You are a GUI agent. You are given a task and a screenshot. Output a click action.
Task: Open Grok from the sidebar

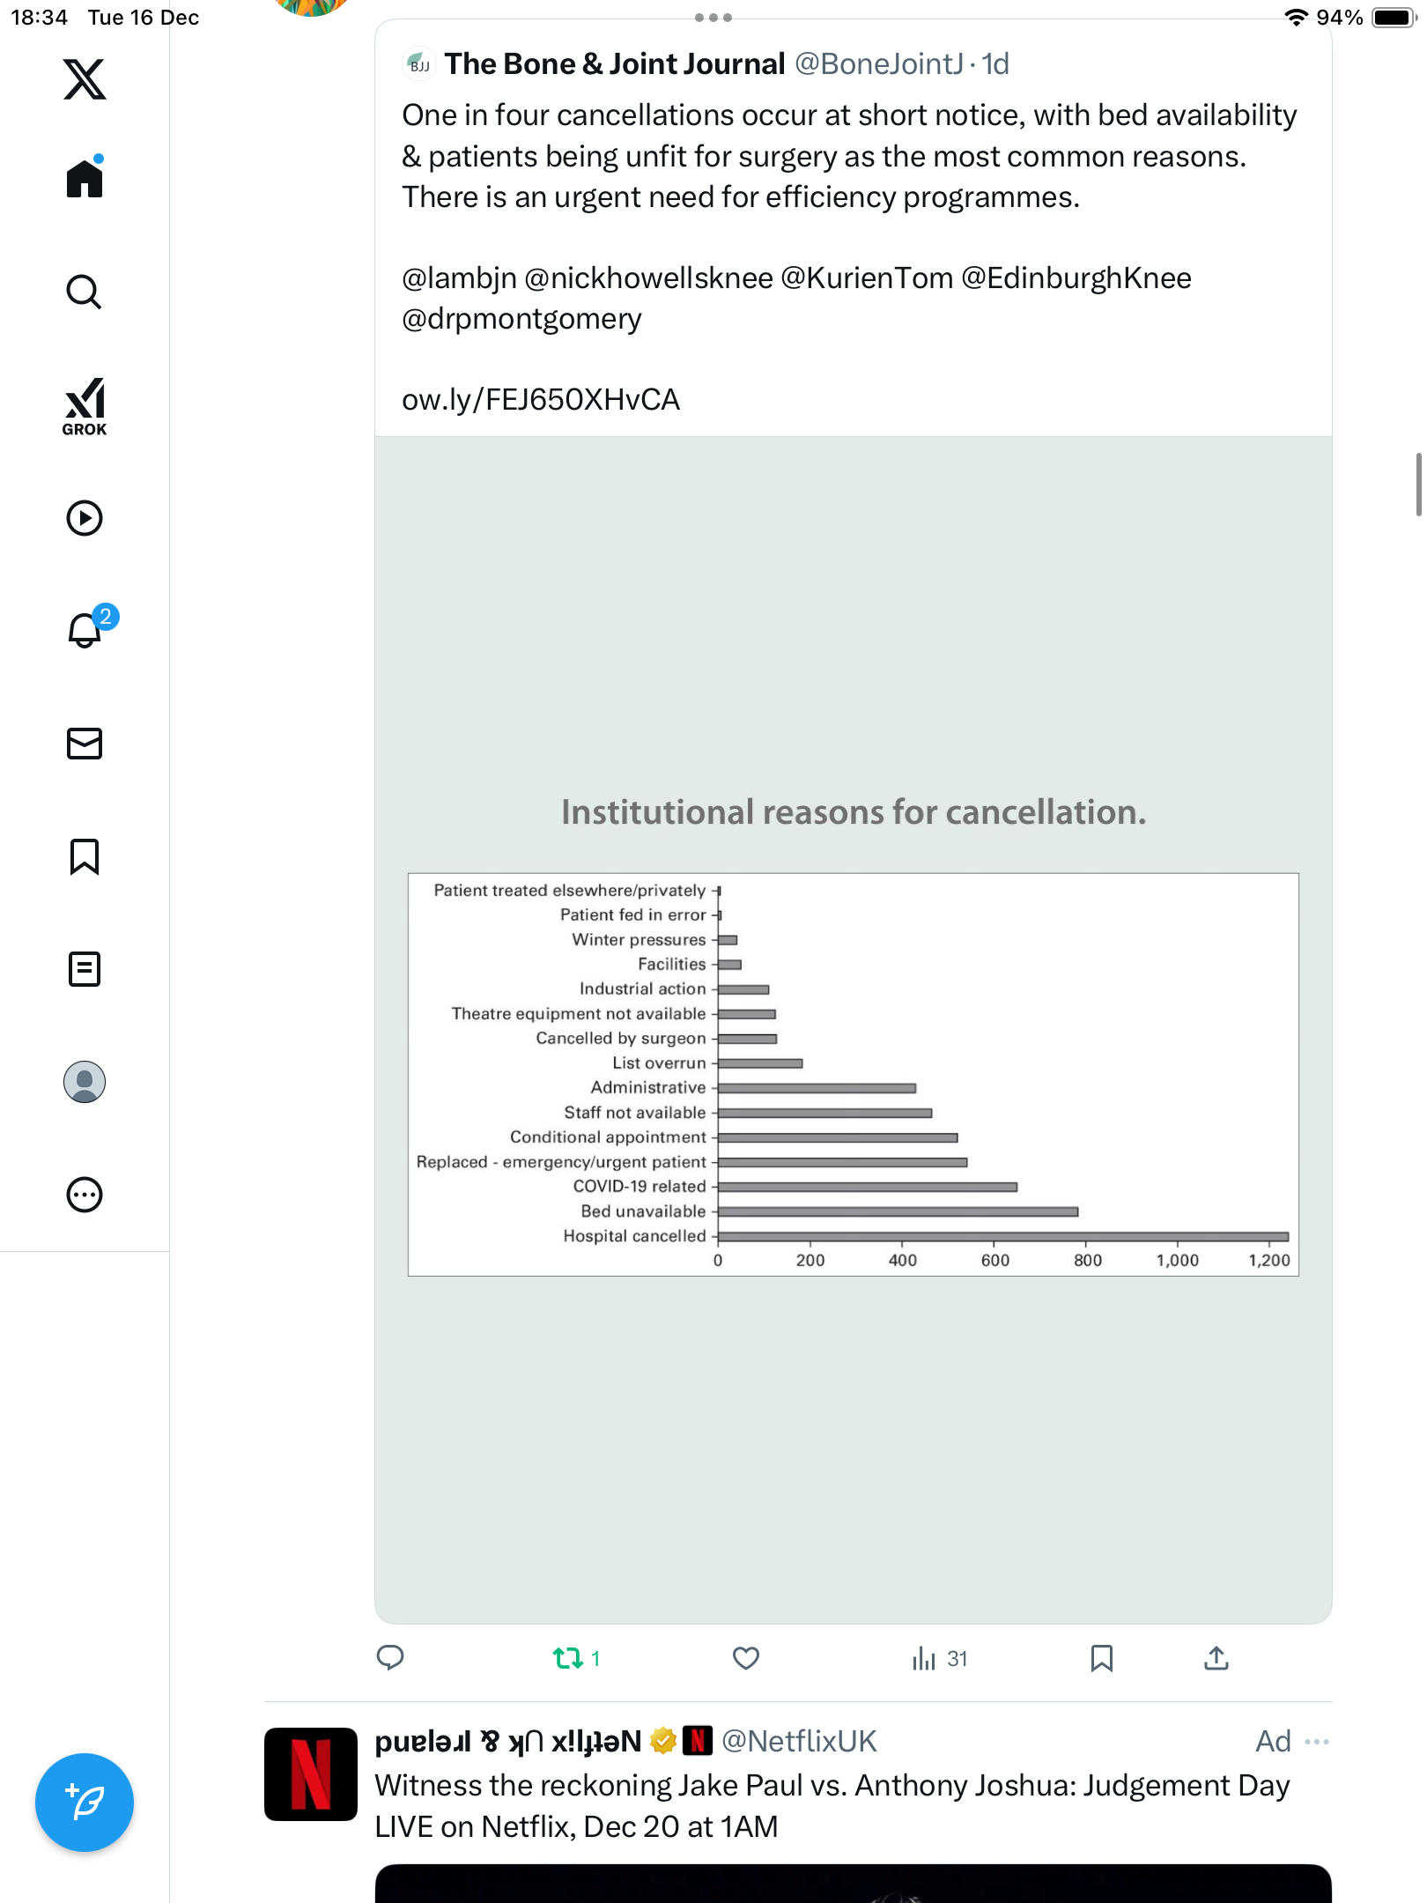point(85,406)
